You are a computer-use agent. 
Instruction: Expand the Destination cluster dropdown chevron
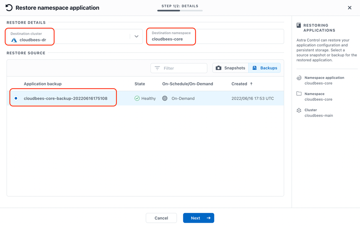[x=136, y=36]
